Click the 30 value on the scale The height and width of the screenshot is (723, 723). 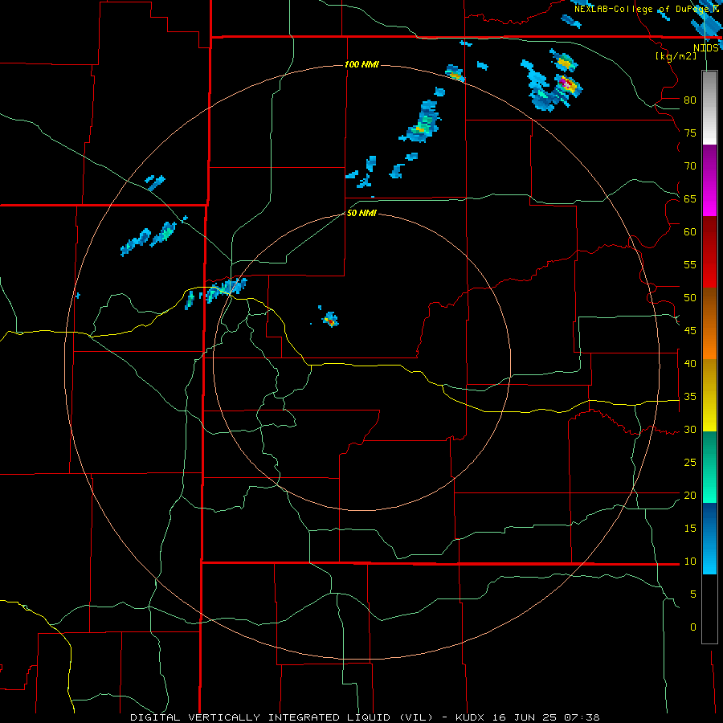pyautogui.click(x=690, y=430)
